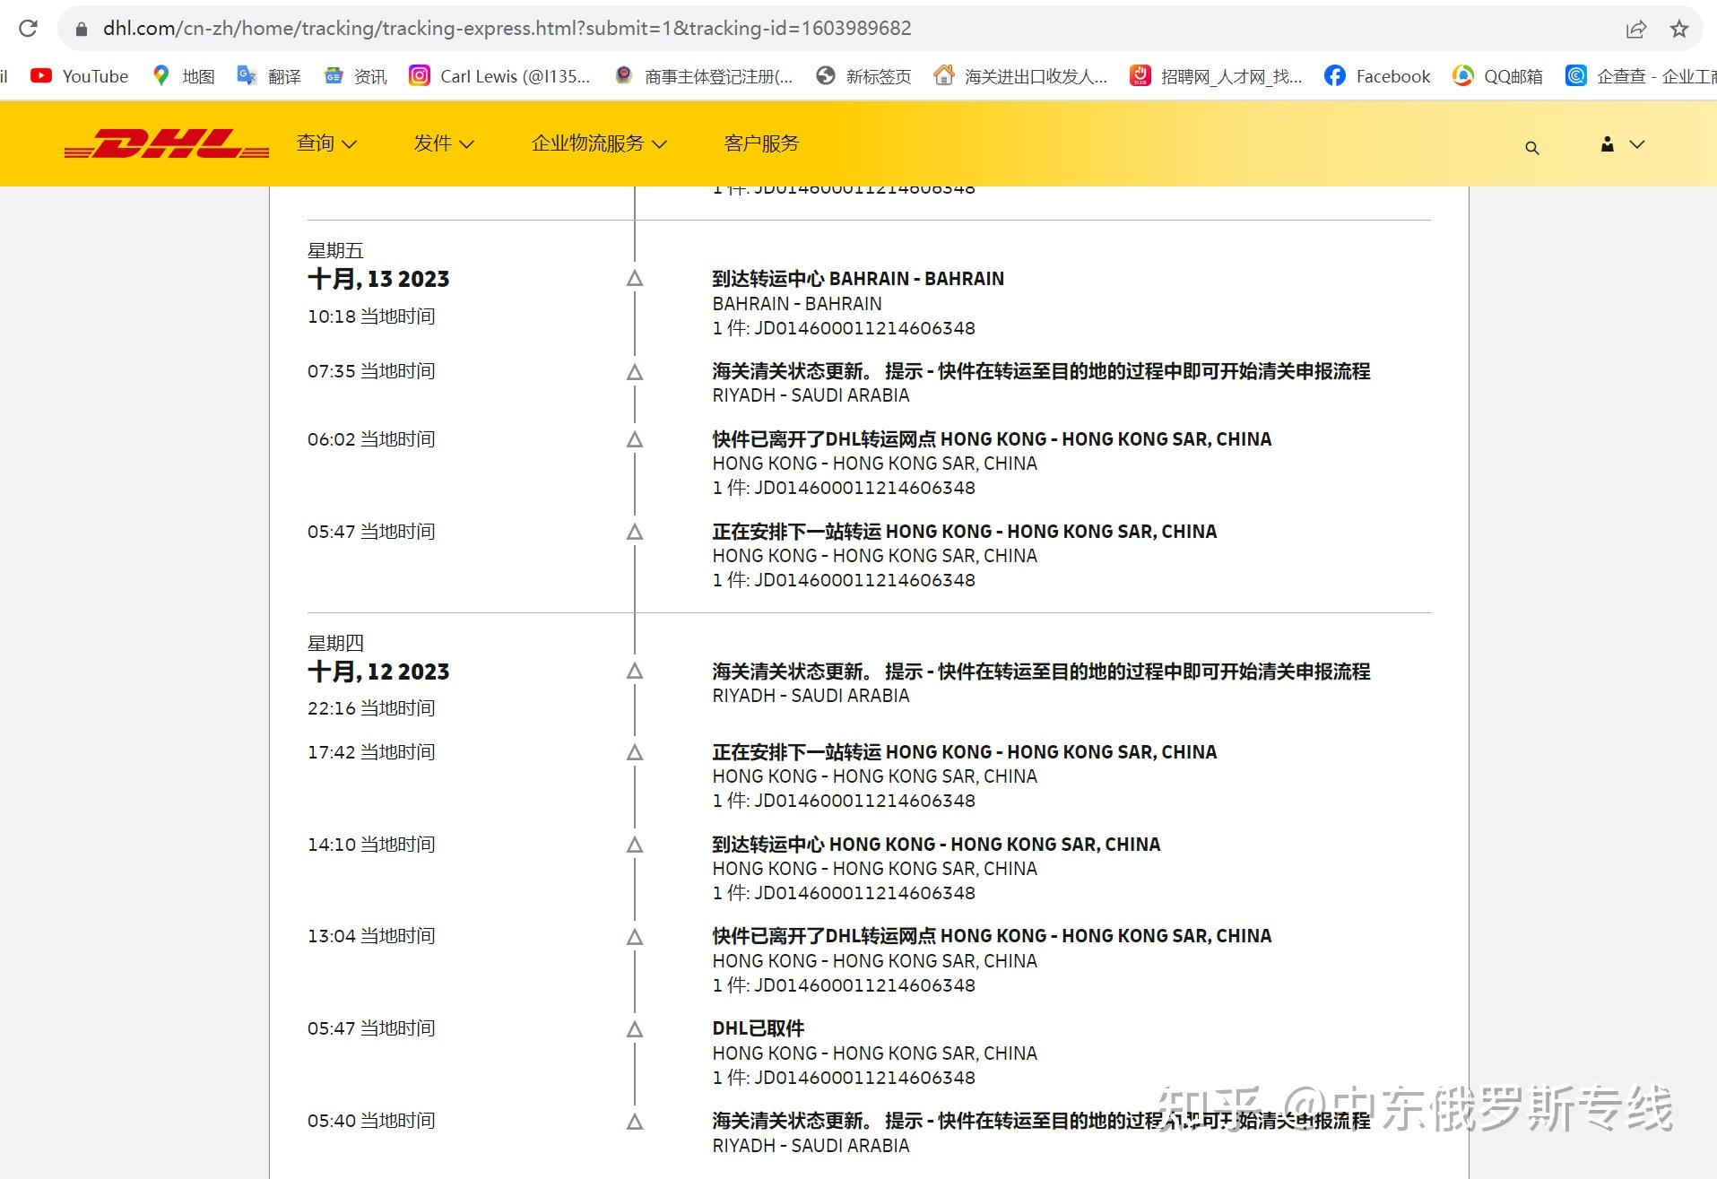Click the 22:16 当地时间 timestamp
This screenshot has width=1717, height=1179.
click(x=371, y=708)
